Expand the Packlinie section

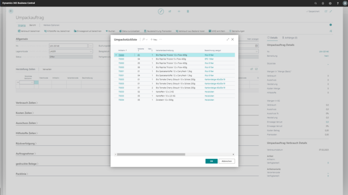22,174
